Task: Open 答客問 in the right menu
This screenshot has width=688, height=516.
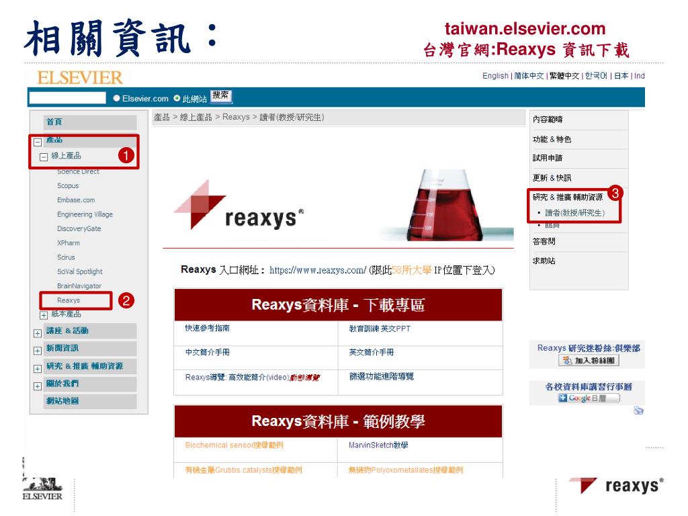Action: 544,241
